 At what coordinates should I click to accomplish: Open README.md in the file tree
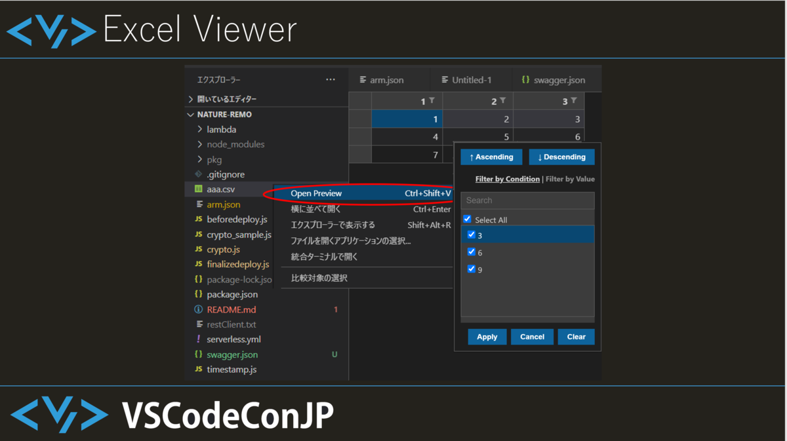point(232,309)
